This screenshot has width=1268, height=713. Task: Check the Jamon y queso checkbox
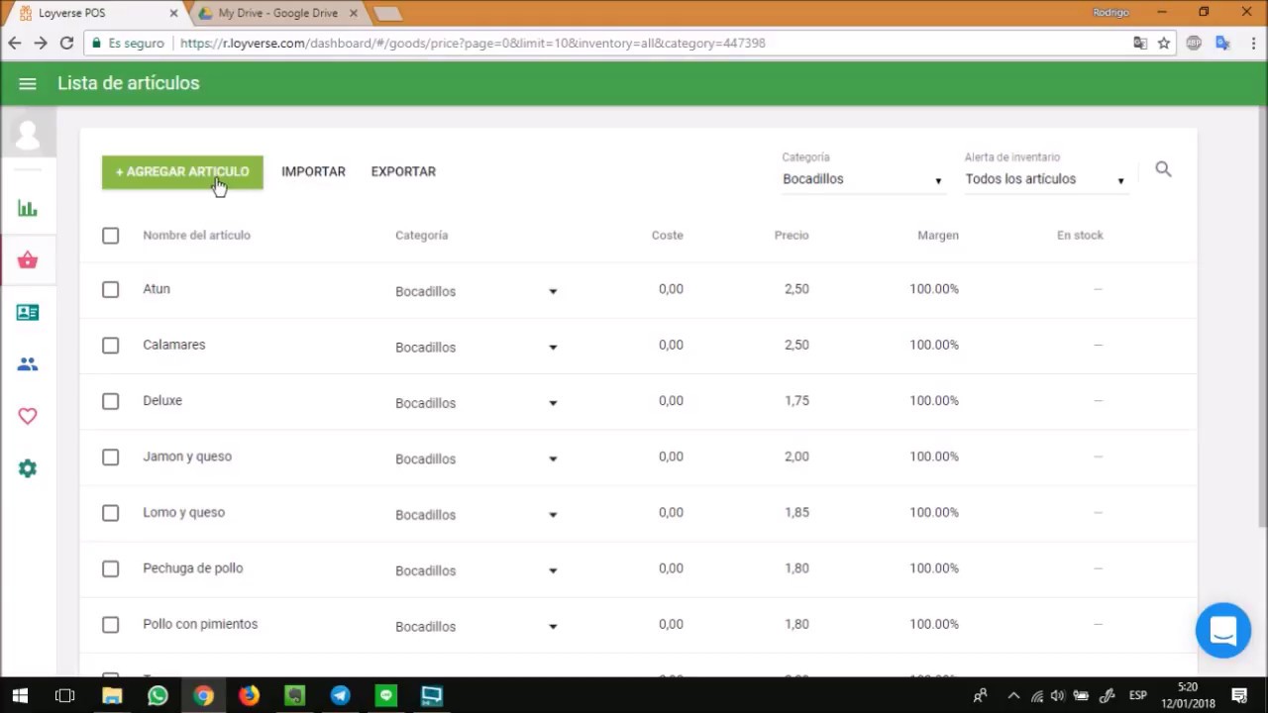(110, 458)
